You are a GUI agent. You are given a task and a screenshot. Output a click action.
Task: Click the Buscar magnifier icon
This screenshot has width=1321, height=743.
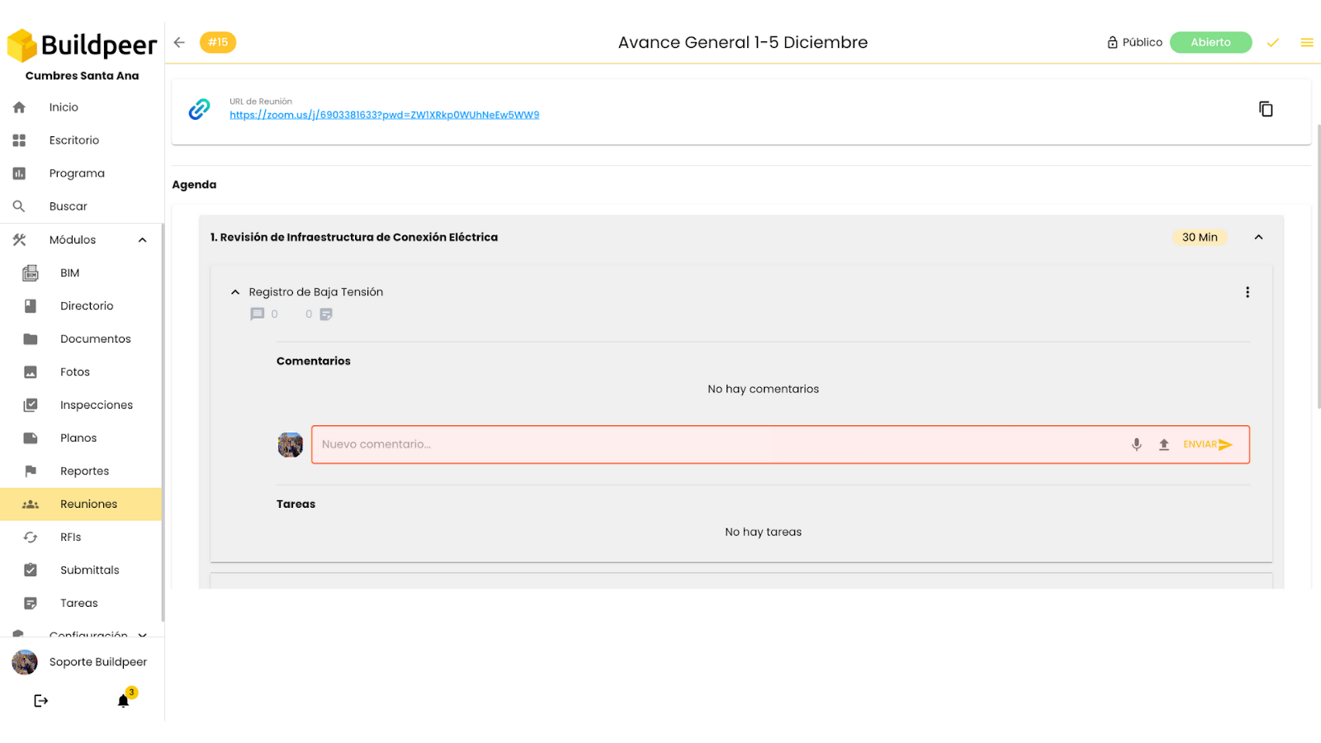(19, 206)
